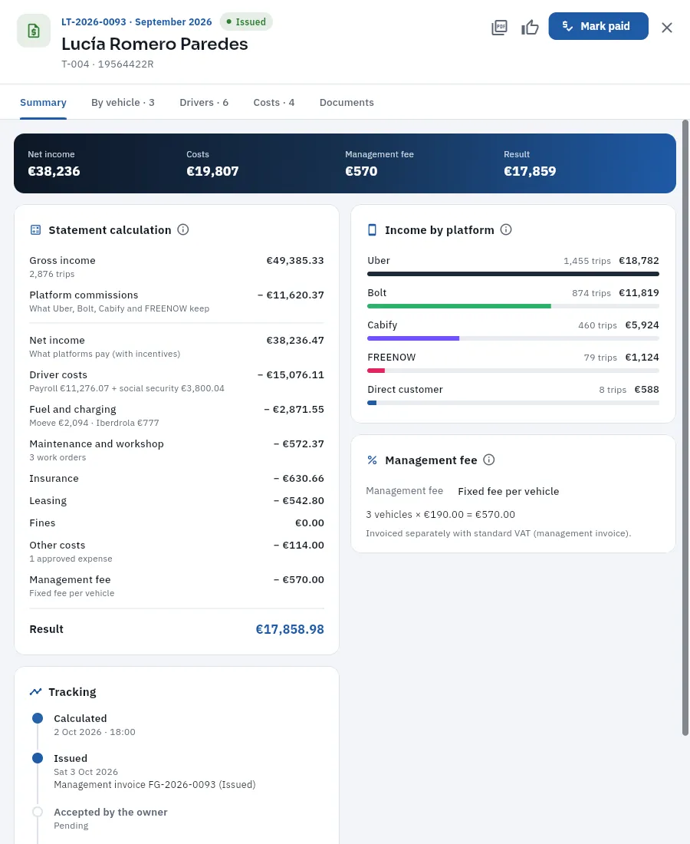The height and width of the screenshot is (844, 690).
Task: View the Costs tab
Action: [274, 102]
